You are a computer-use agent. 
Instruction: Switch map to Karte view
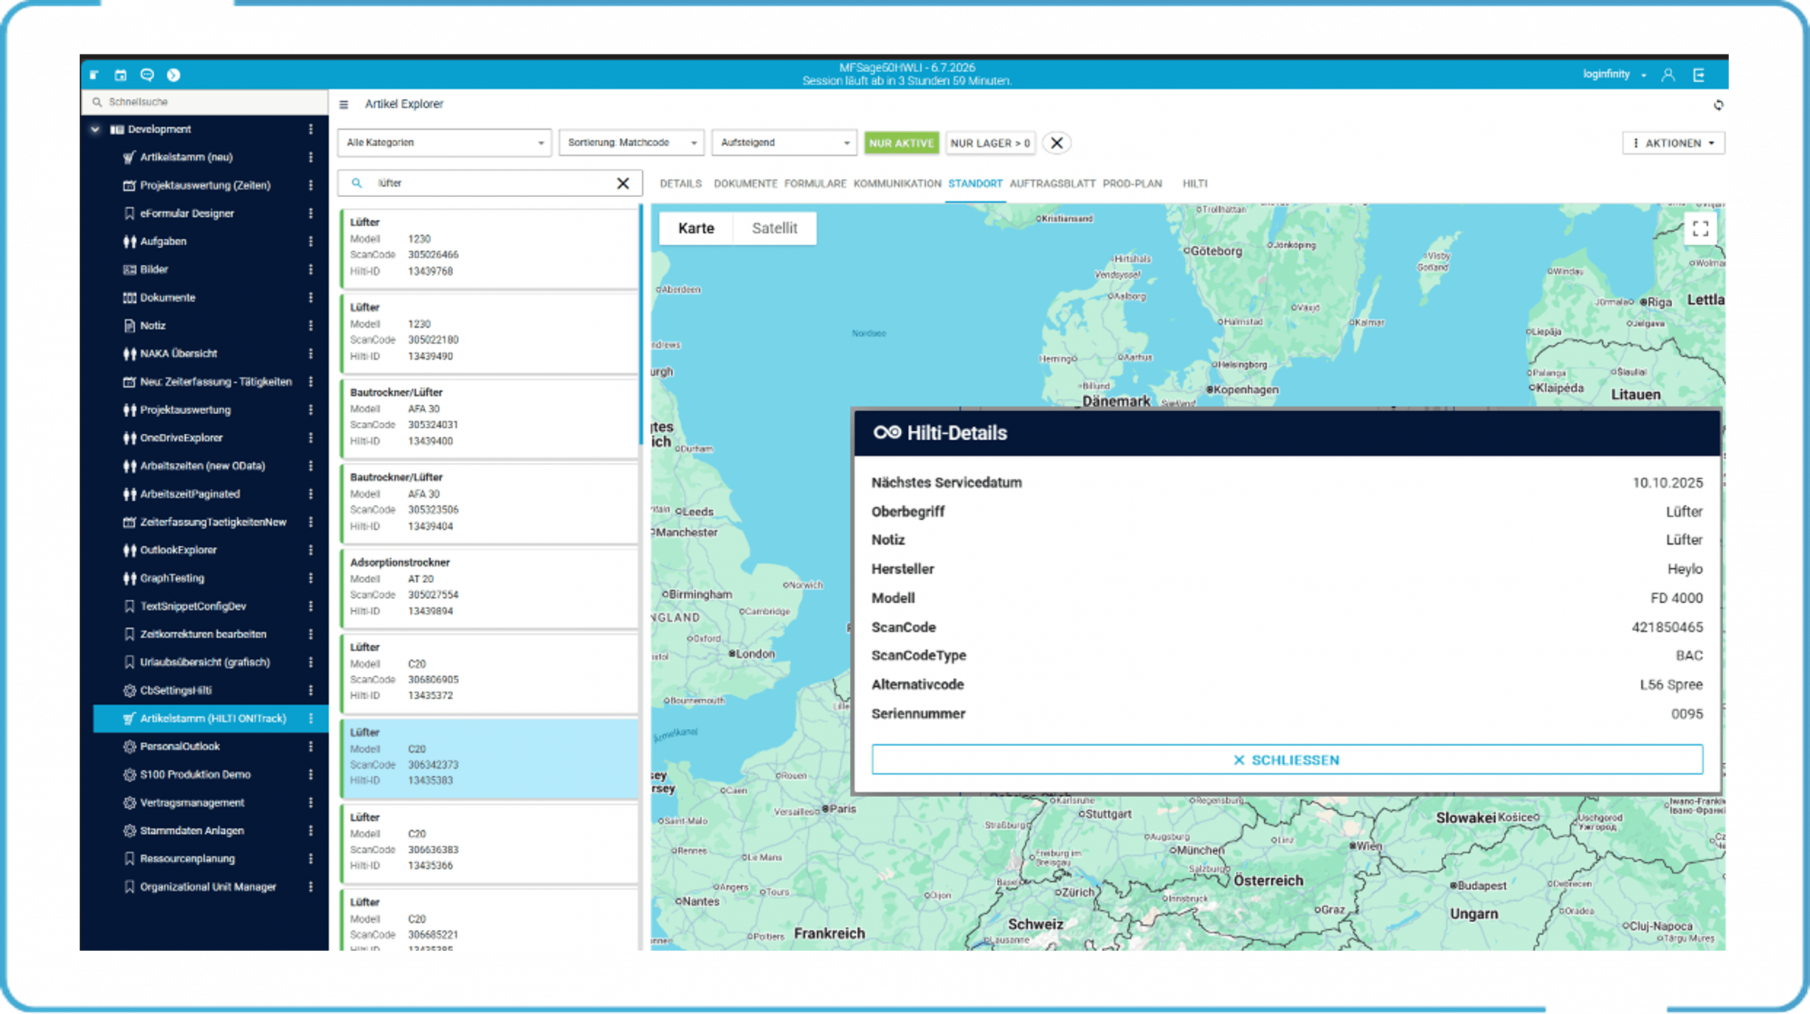696,228
